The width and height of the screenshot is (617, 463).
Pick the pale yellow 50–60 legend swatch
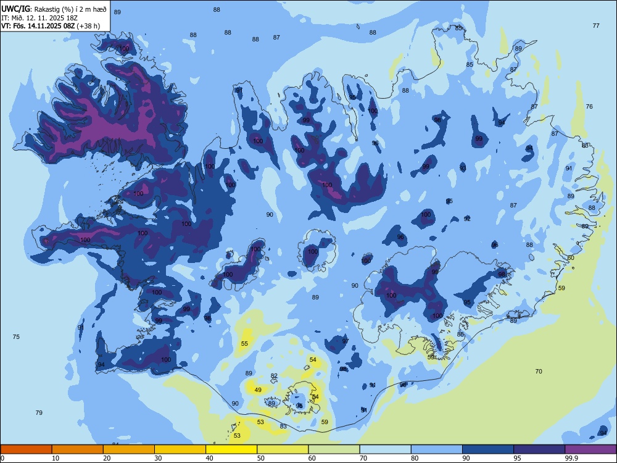coord(283,449)
